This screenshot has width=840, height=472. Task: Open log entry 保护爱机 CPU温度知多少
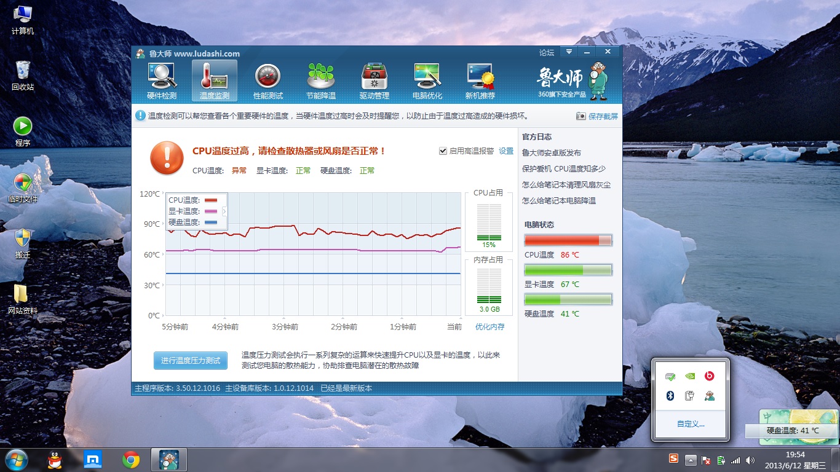pyautogui.click(x=564, y=168)
